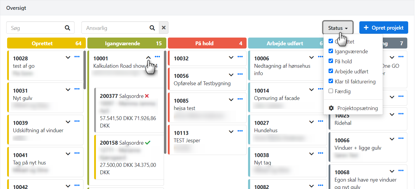Image resolution: width=415 pixels, height=189 pixels.
Task: Open three-dot menu on project 10028
Action: (77, 57)
